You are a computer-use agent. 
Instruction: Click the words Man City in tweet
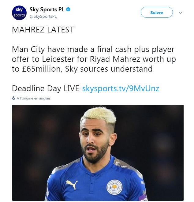point(28,49)
